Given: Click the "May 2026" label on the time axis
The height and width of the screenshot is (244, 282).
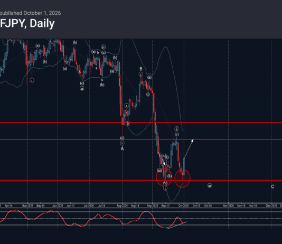Looking at the screenshot, I should coord(27,205).
